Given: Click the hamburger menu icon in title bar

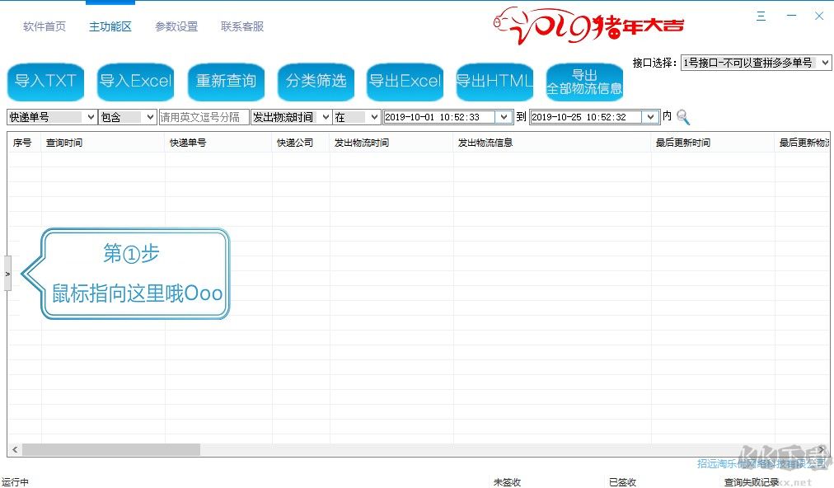Looking at the screenshot, I should pyautogui.click(x=761, y=16).
